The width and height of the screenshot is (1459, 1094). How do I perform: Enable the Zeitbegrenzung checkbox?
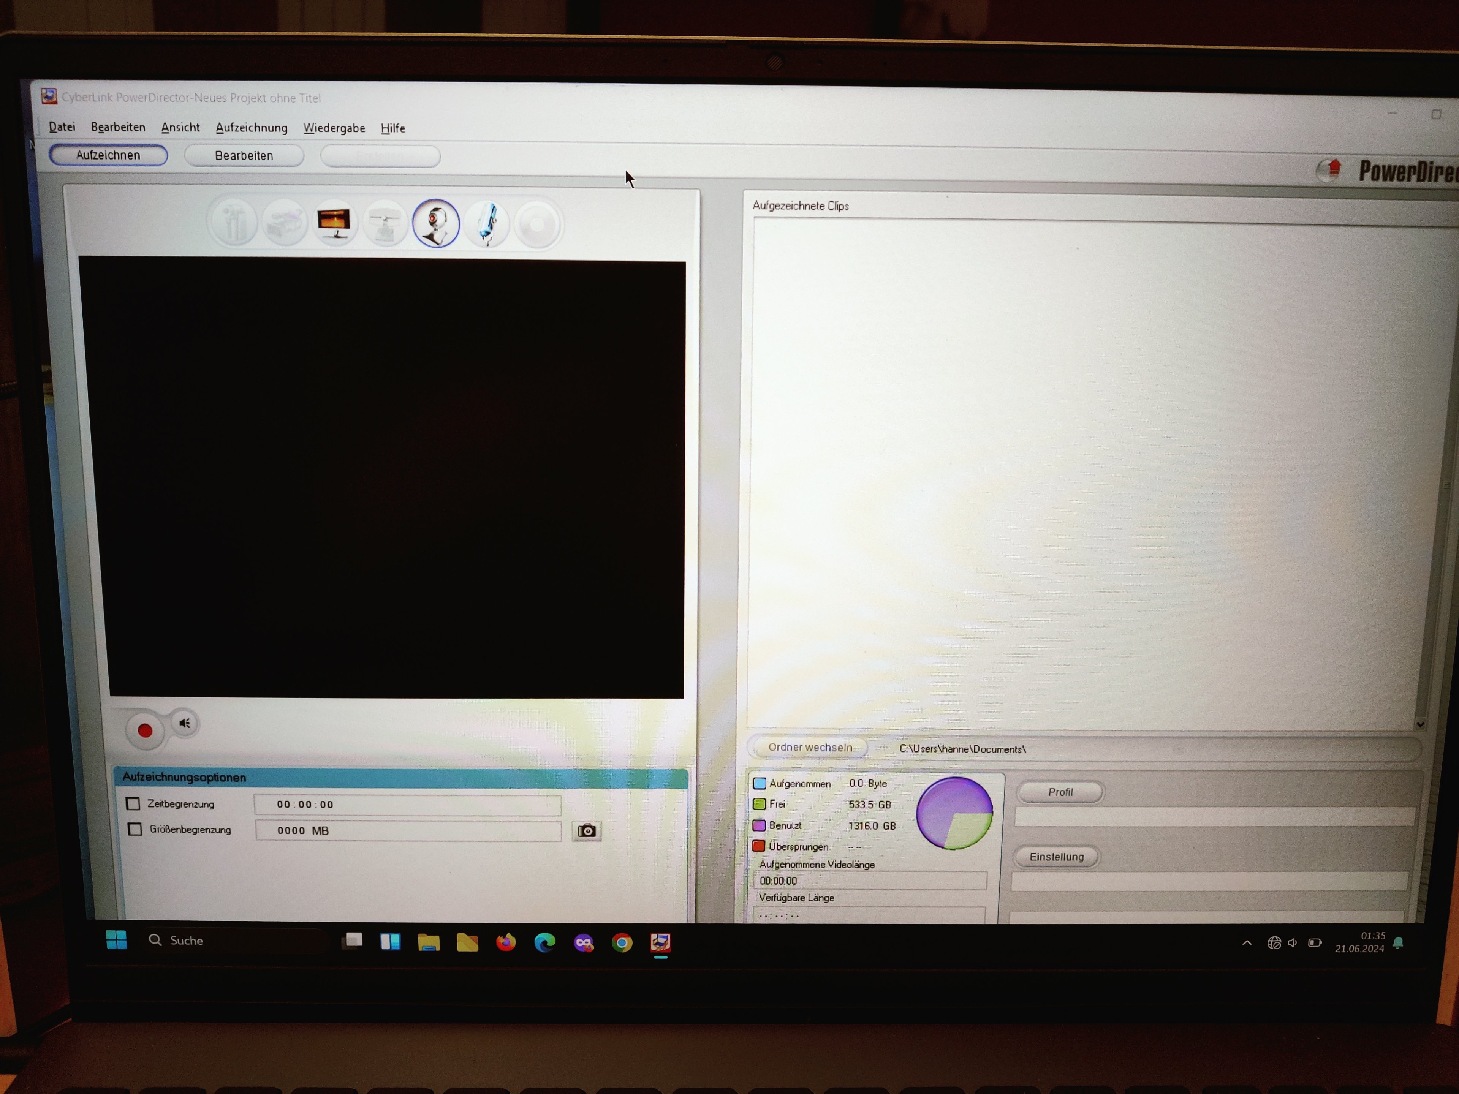133,804
